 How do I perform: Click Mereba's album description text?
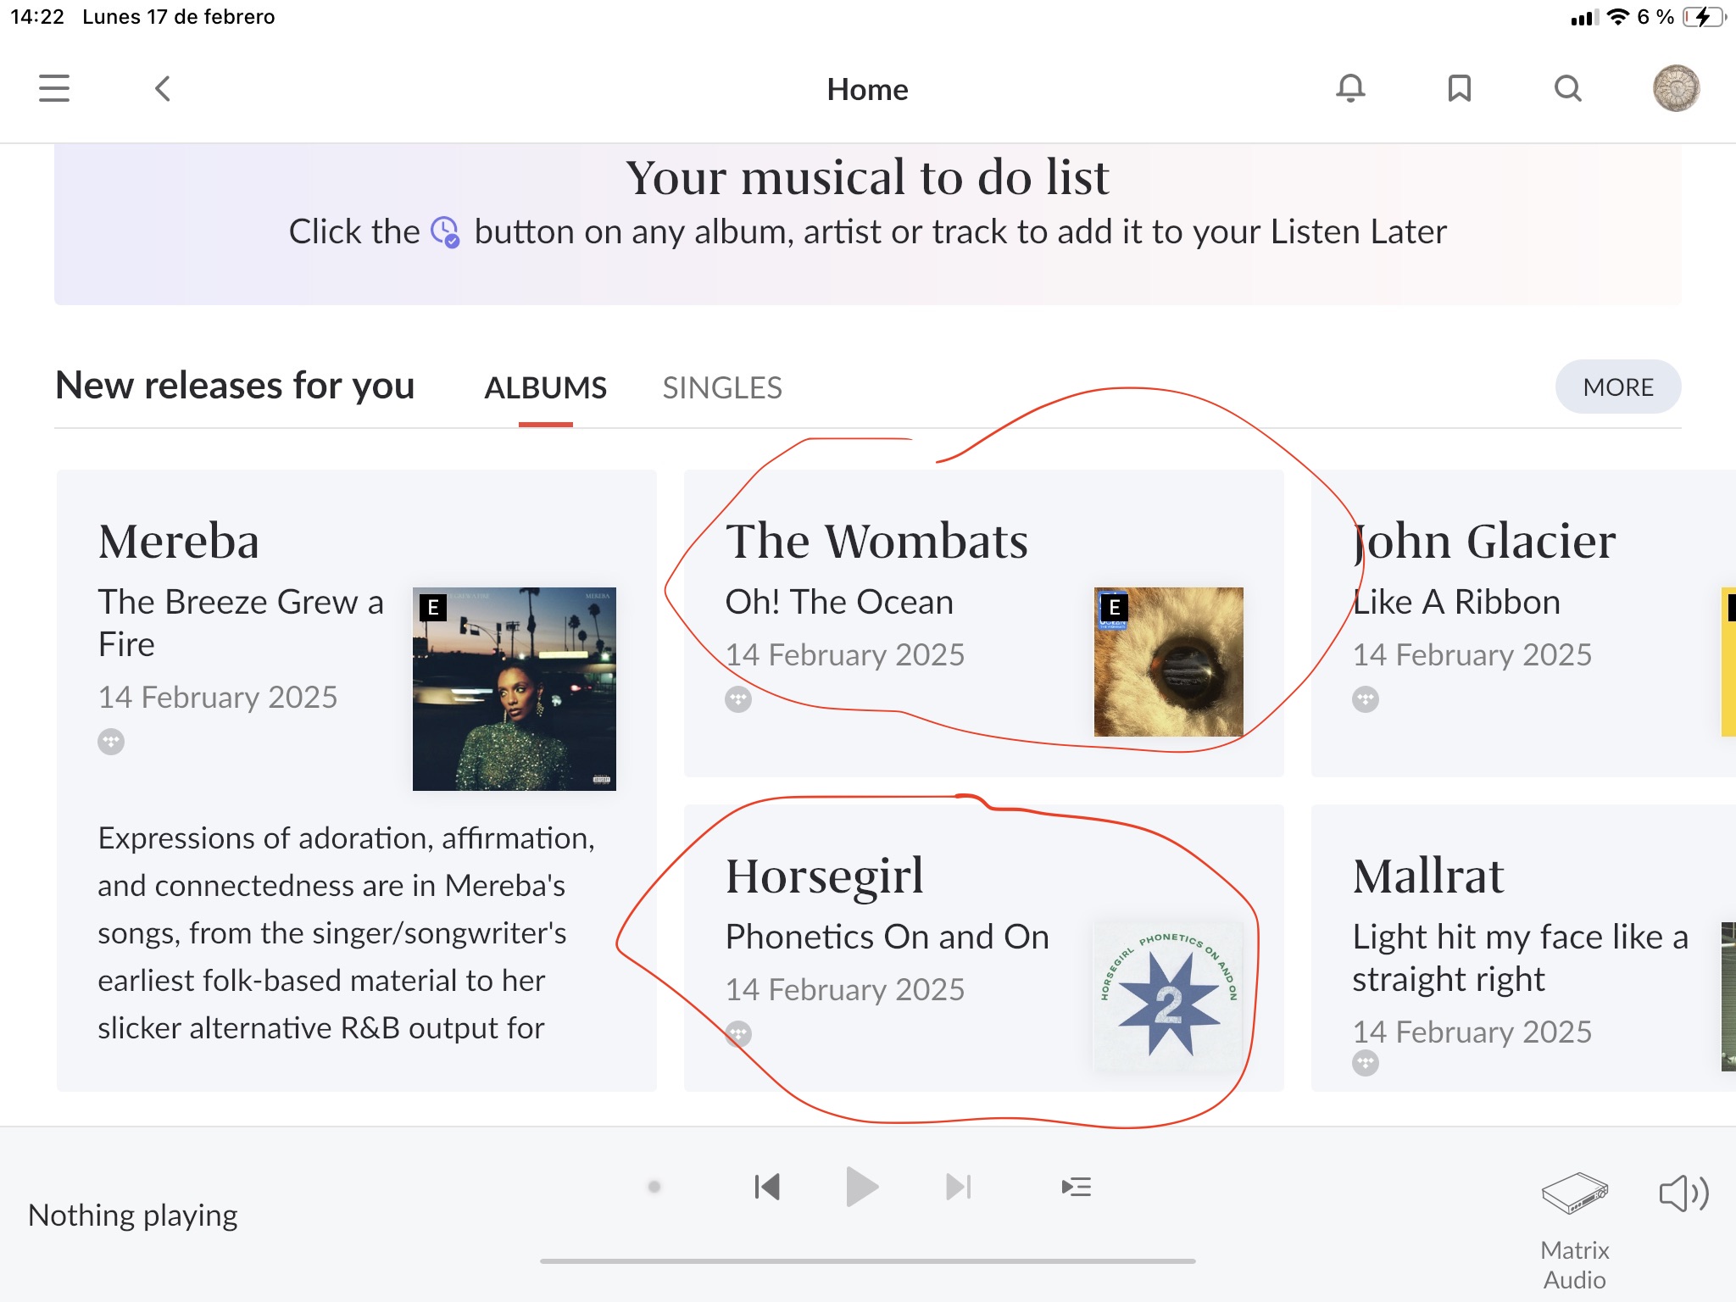tap(347, 932)
